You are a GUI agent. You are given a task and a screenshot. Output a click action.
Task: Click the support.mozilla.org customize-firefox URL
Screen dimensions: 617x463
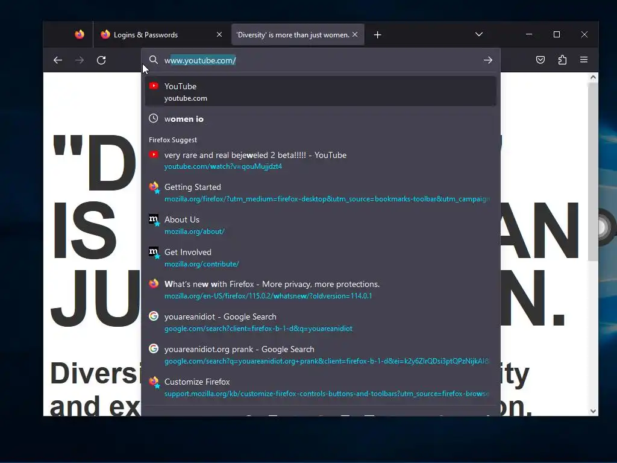coord(327,394)
